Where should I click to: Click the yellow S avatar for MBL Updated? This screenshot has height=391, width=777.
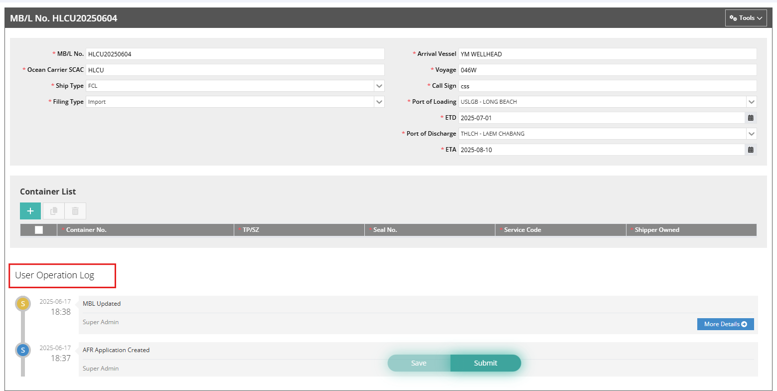23,304
